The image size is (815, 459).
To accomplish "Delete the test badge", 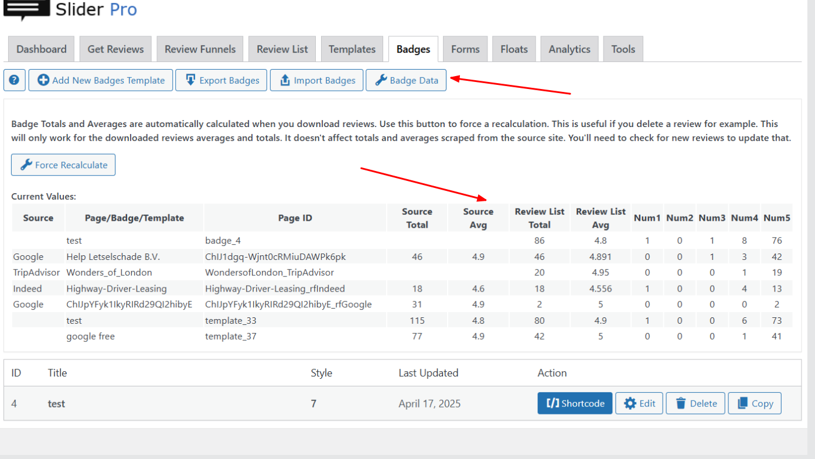I will [x=695, y=403].
